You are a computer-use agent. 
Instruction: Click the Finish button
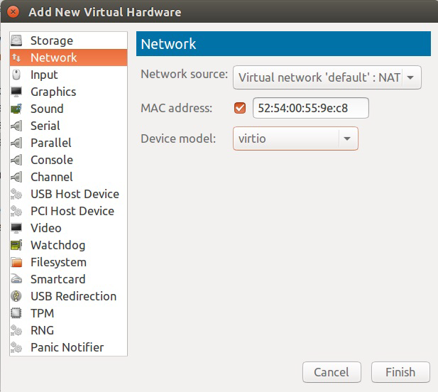click(400, 372)
